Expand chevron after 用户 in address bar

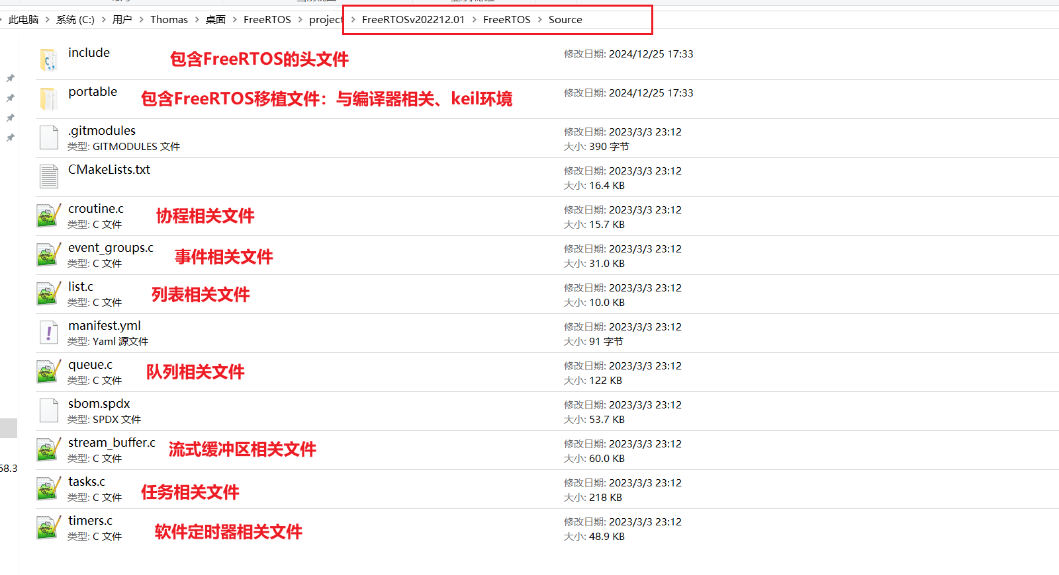[x=141, y=20]
